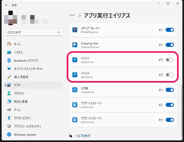The image size is (184, 142).
Task: Click the Windows Update sync icon
Action: tap(9, 135)
